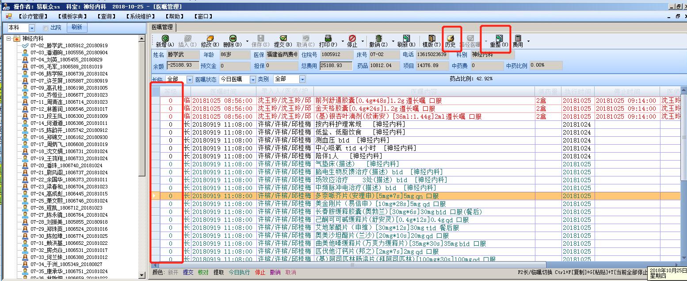Viewport: 687px width, 281px height.
Task: Expand the arrow next to 费用
Action: coord(528,41)
